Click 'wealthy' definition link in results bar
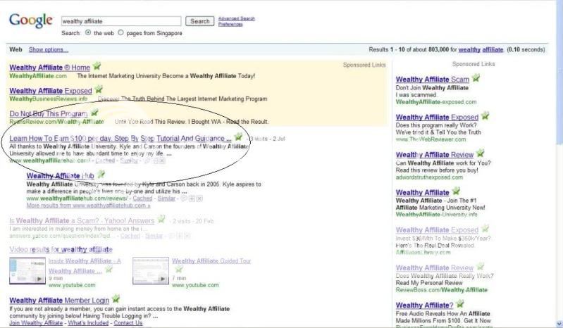Viewport: 563px width, 328px height. [x=469, y=49]
